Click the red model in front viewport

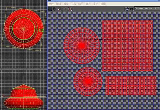24,97
